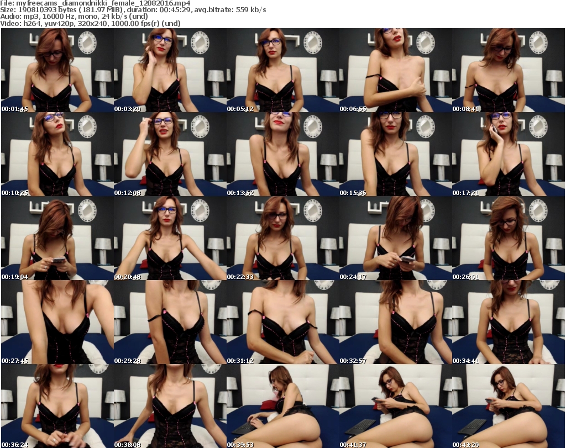Open the frame at 00:31:12
Viewport: 566px width, 448px height.
pos(282,322)
